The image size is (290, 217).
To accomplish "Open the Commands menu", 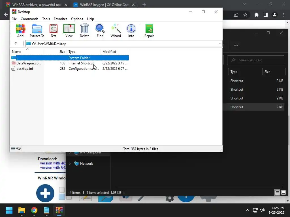I will pos(29,19).
